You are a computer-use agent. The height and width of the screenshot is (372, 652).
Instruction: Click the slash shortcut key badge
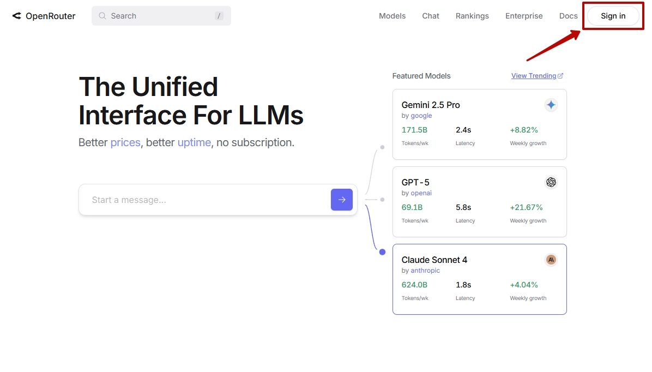click(x=219, y=16)
